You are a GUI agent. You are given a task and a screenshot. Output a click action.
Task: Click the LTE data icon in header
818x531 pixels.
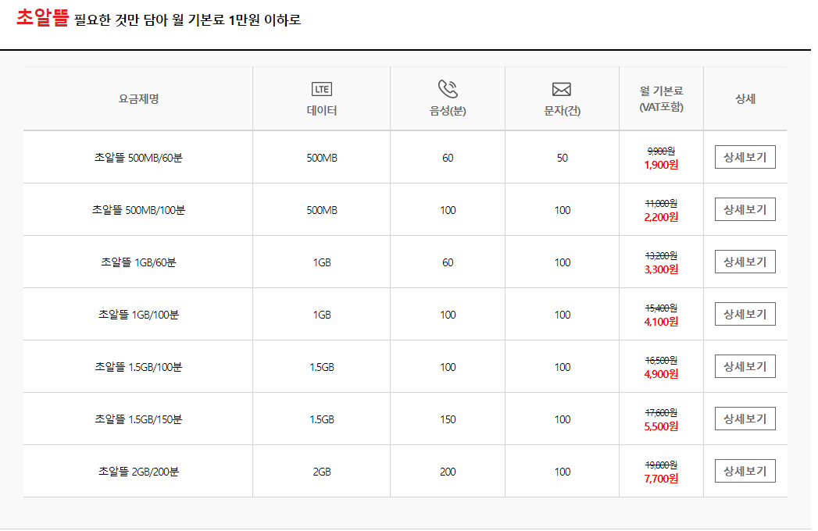(321, 89)
